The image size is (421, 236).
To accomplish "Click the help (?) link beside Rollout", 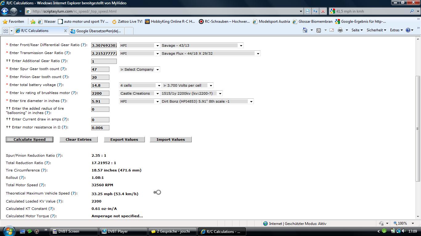I will (22, 178).
